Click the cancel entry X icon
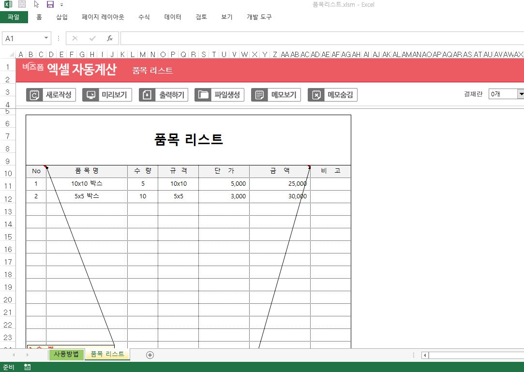Image resolution: width=524 pixels, height=372 pixels. pyautogui.click(x=75, y=38)
